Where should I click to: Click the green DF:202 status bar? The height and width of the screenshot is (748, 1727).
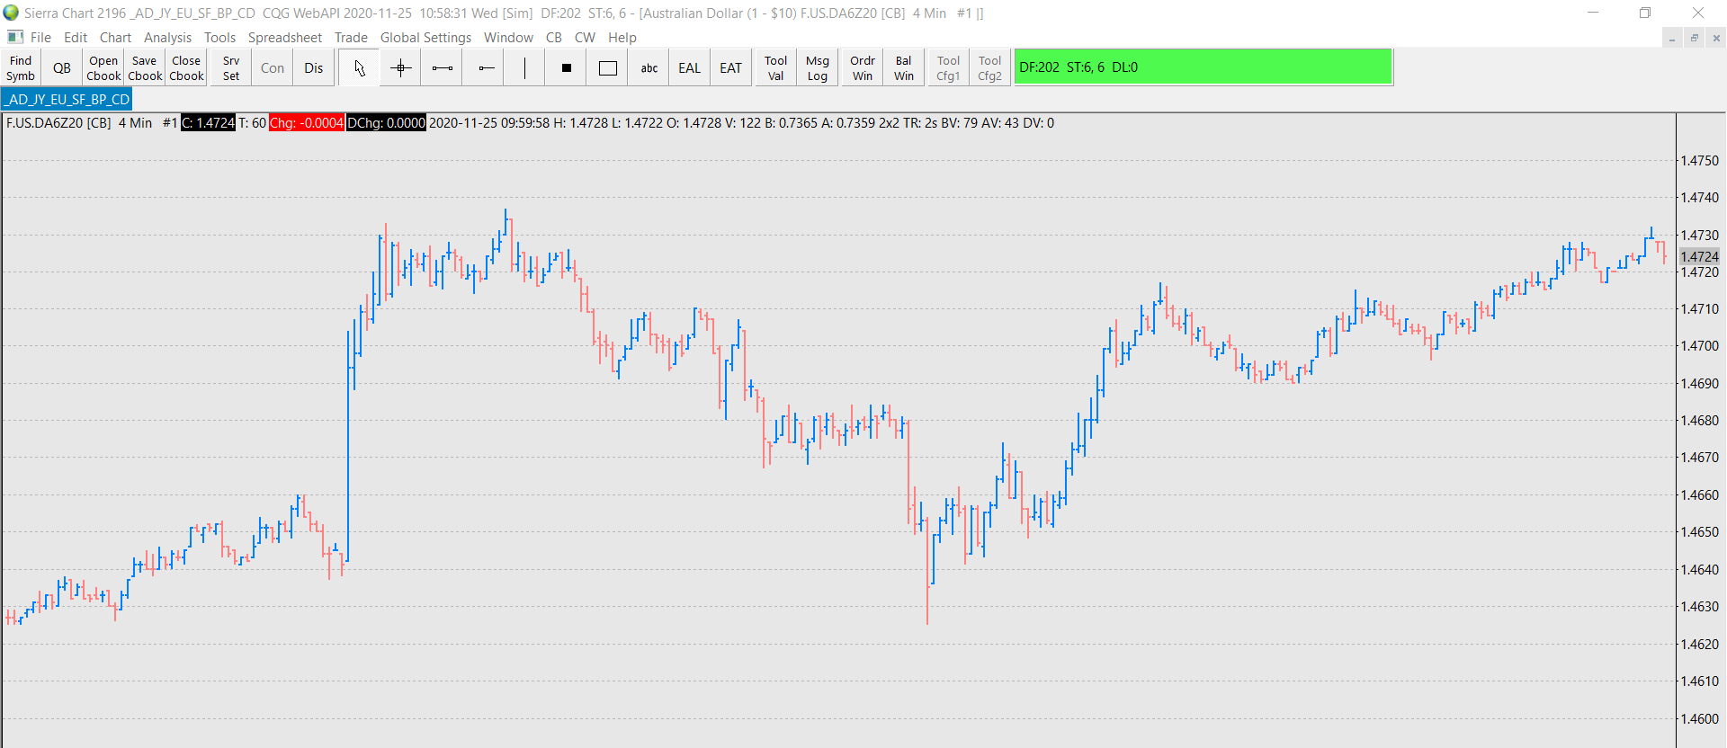click(x=1204, y=67)
